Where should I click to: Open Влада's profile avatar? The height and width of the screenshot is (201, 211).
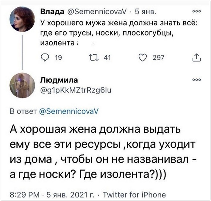22,19
